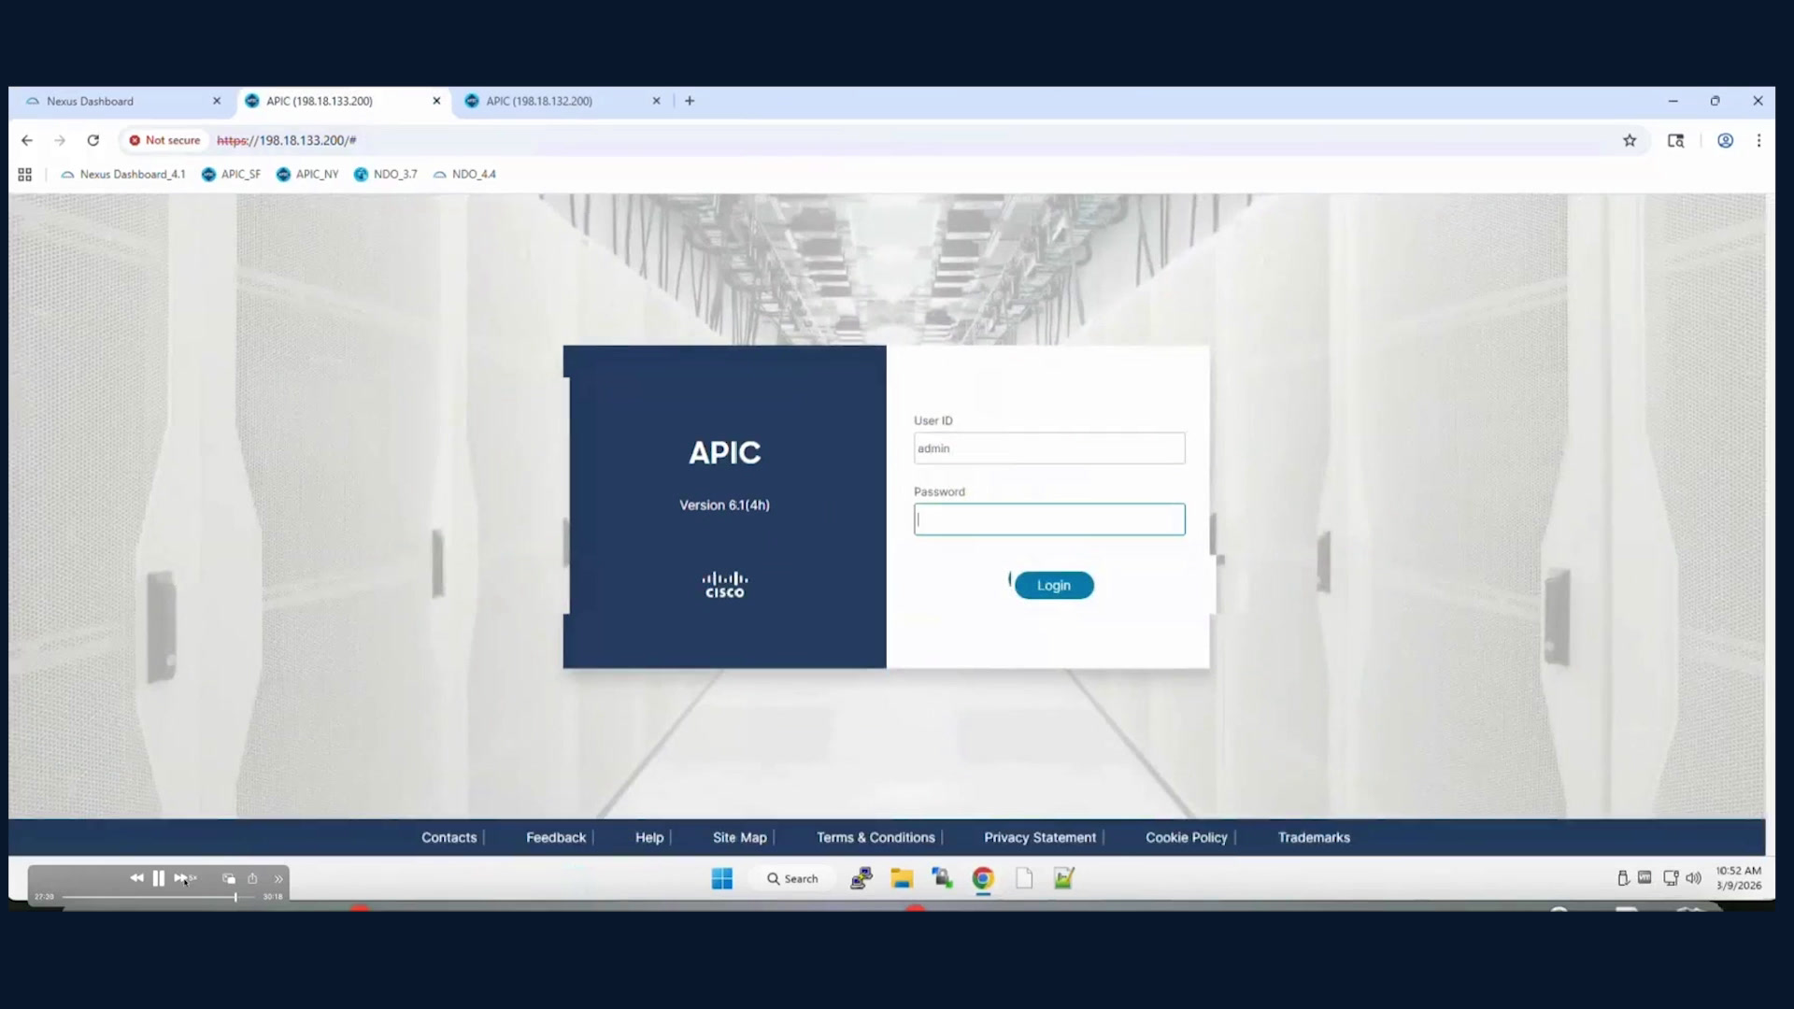Go back with the browser back arrow
The width and height of the screenshot is (1794, 1009).
pos(27,140)
